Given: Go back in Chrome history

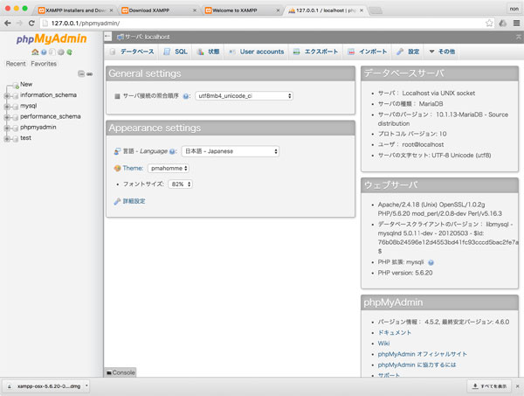Looking at the screenshot, I should (8, 23).
